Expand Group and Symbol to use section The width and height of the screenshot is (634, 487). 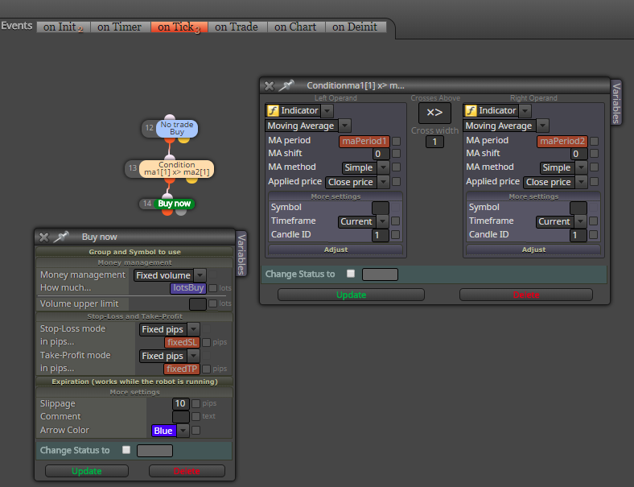[x=134, y=252]
